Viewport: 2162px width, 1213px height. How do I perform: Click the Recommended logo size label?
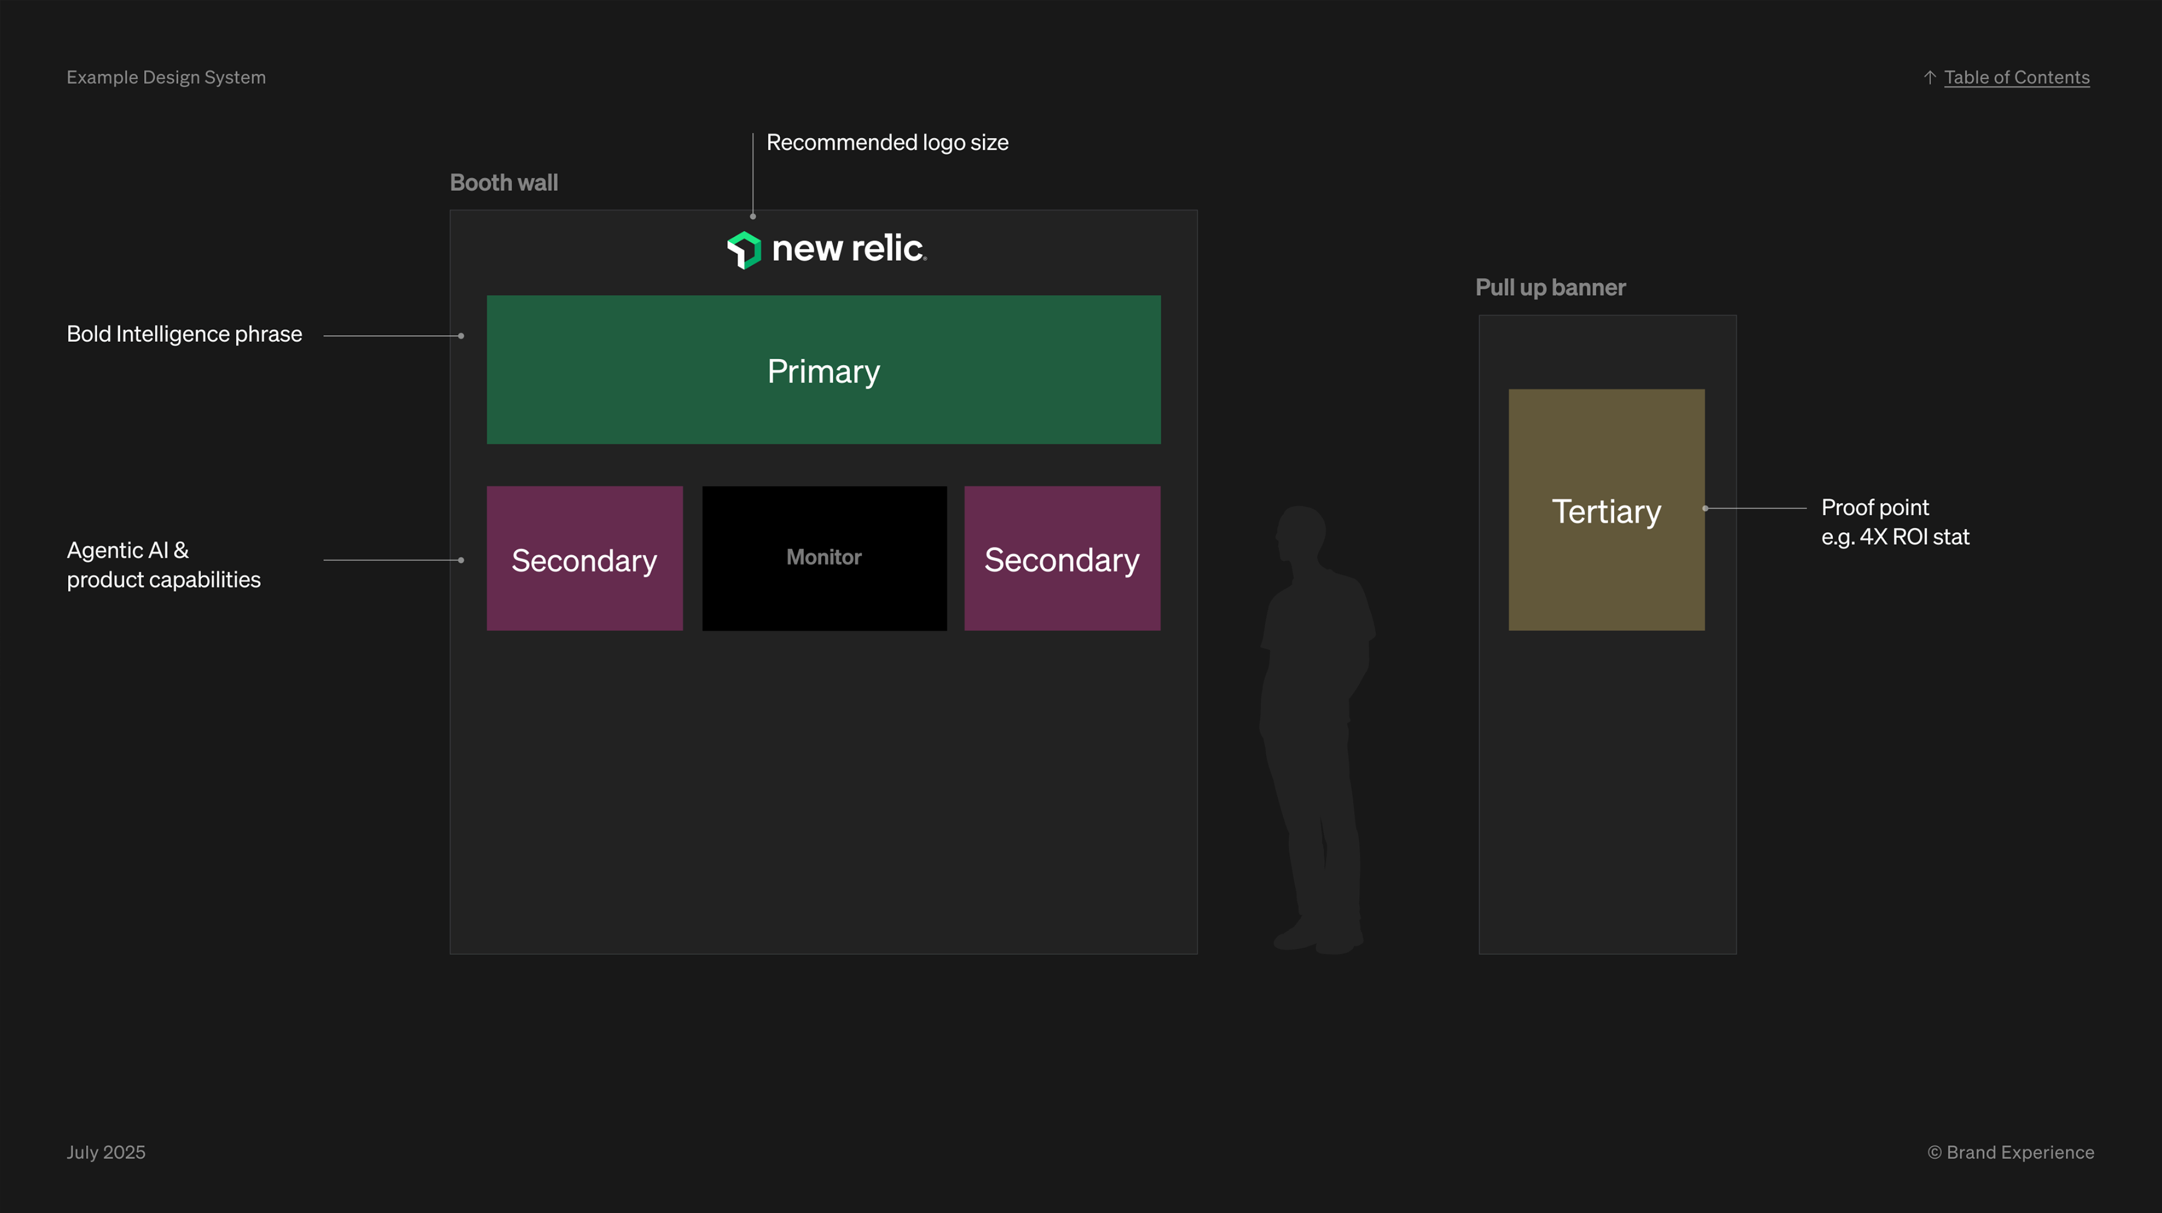886,142
